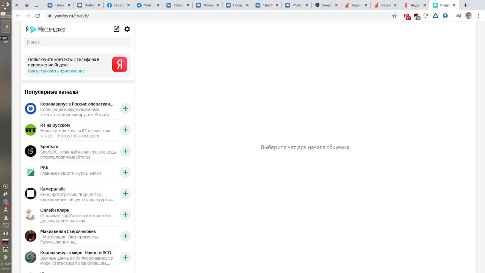Add the Sports.ru channel with plus
Image resolution: width=485 pixels, height=273 pixels.
pyautogui.click(x=125, y=151)
